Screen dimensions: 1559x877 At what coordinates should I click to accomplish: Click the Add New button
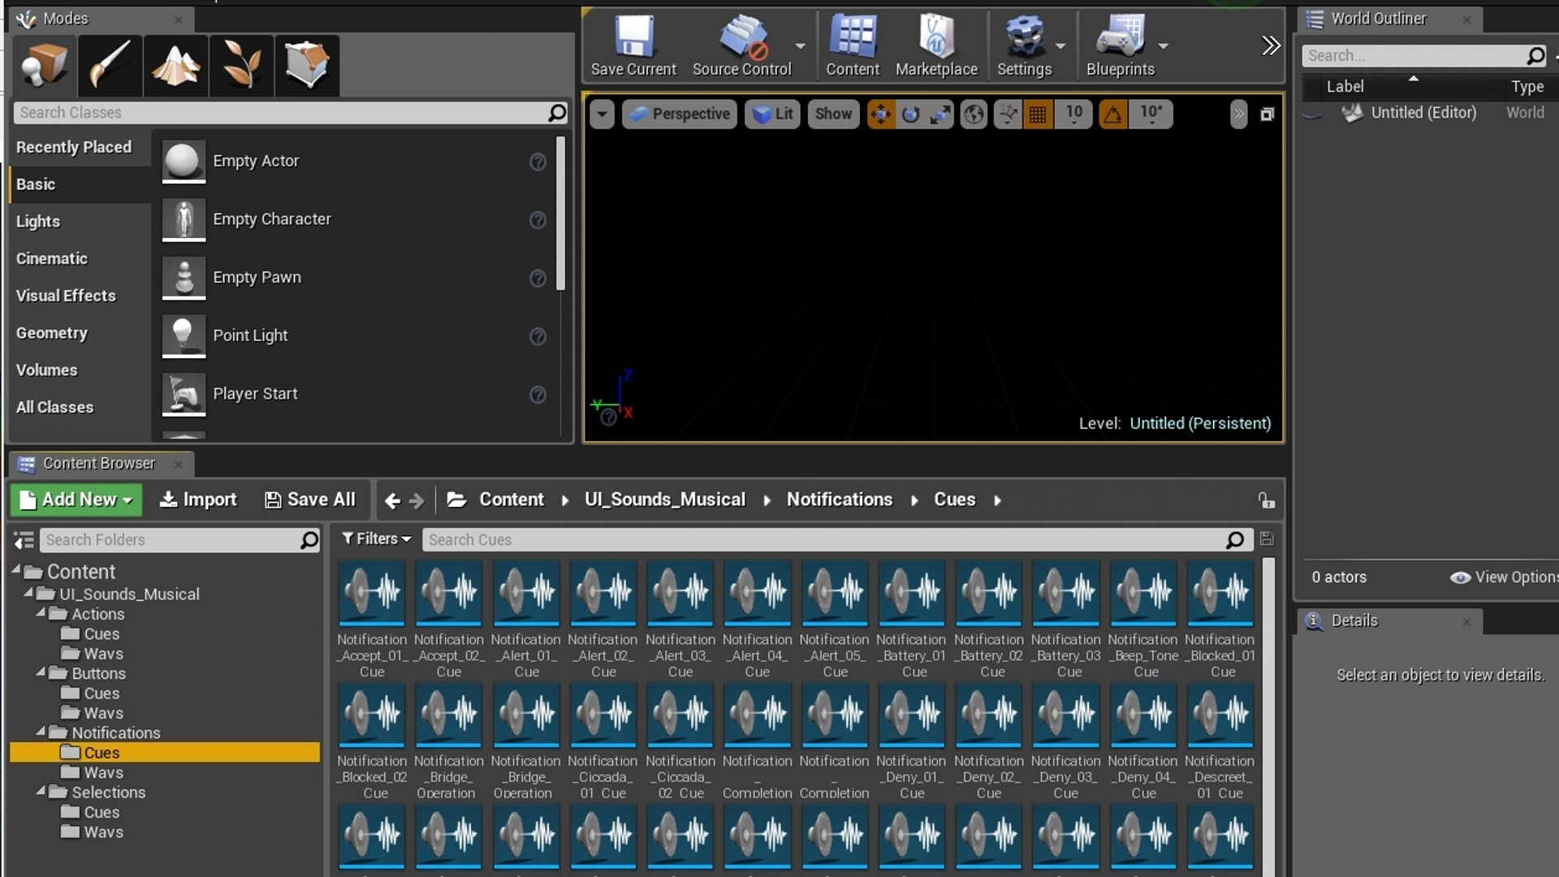tap(75, 499)
